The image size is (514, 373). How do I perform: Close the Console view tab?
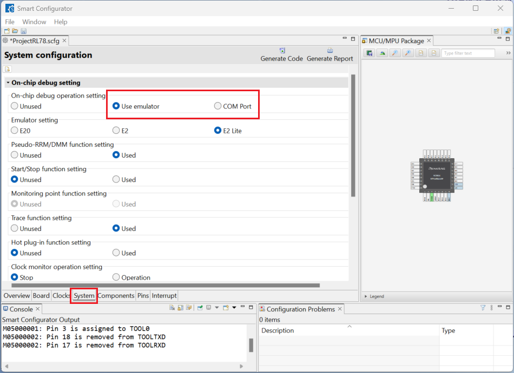pyautogui.click(x=38, y=309)
